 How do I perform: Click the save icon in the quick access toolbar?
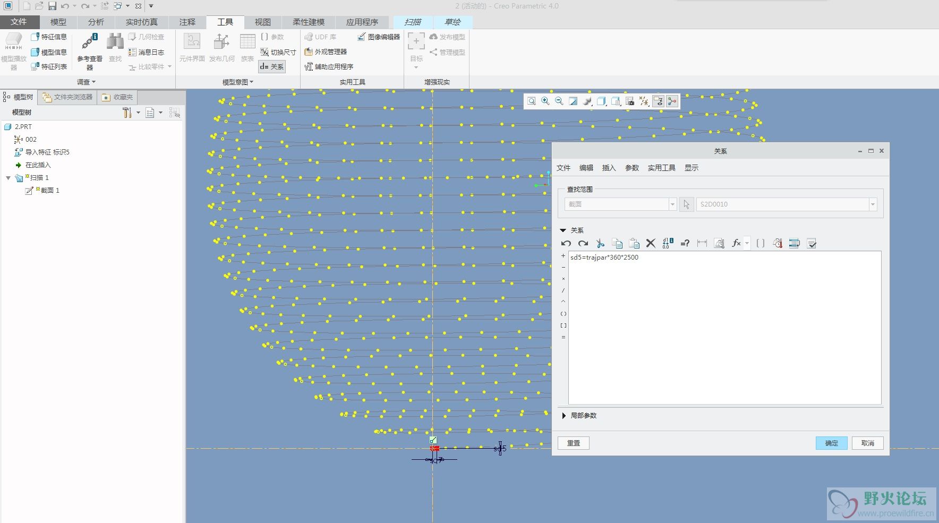pos(52,6)
